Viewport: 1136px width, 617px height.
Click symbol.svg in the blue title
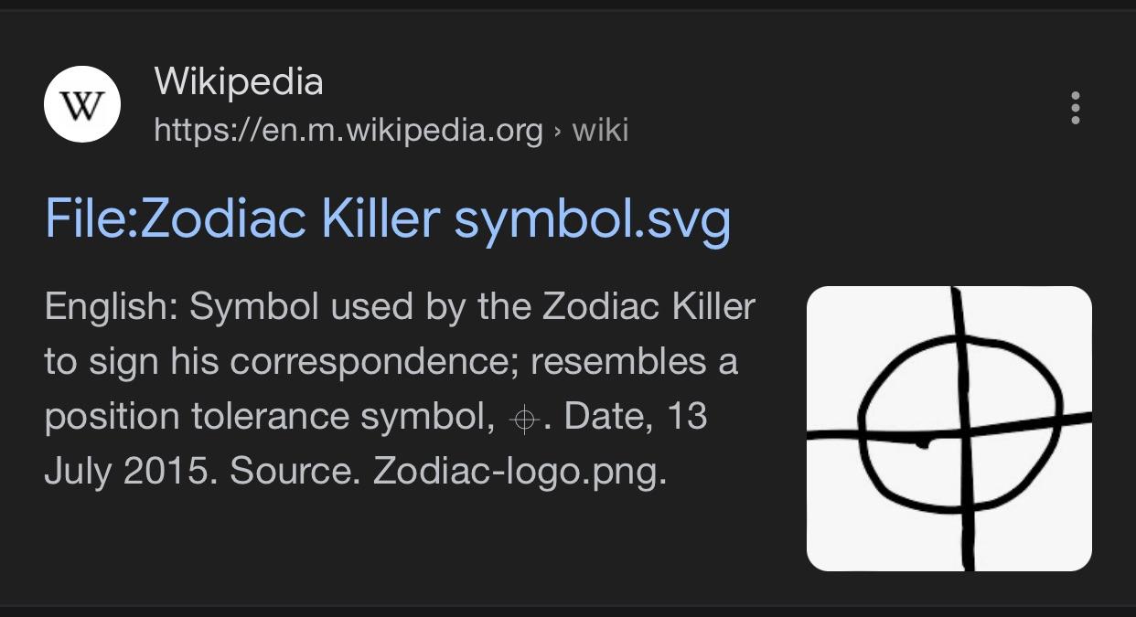click(593, 220)
